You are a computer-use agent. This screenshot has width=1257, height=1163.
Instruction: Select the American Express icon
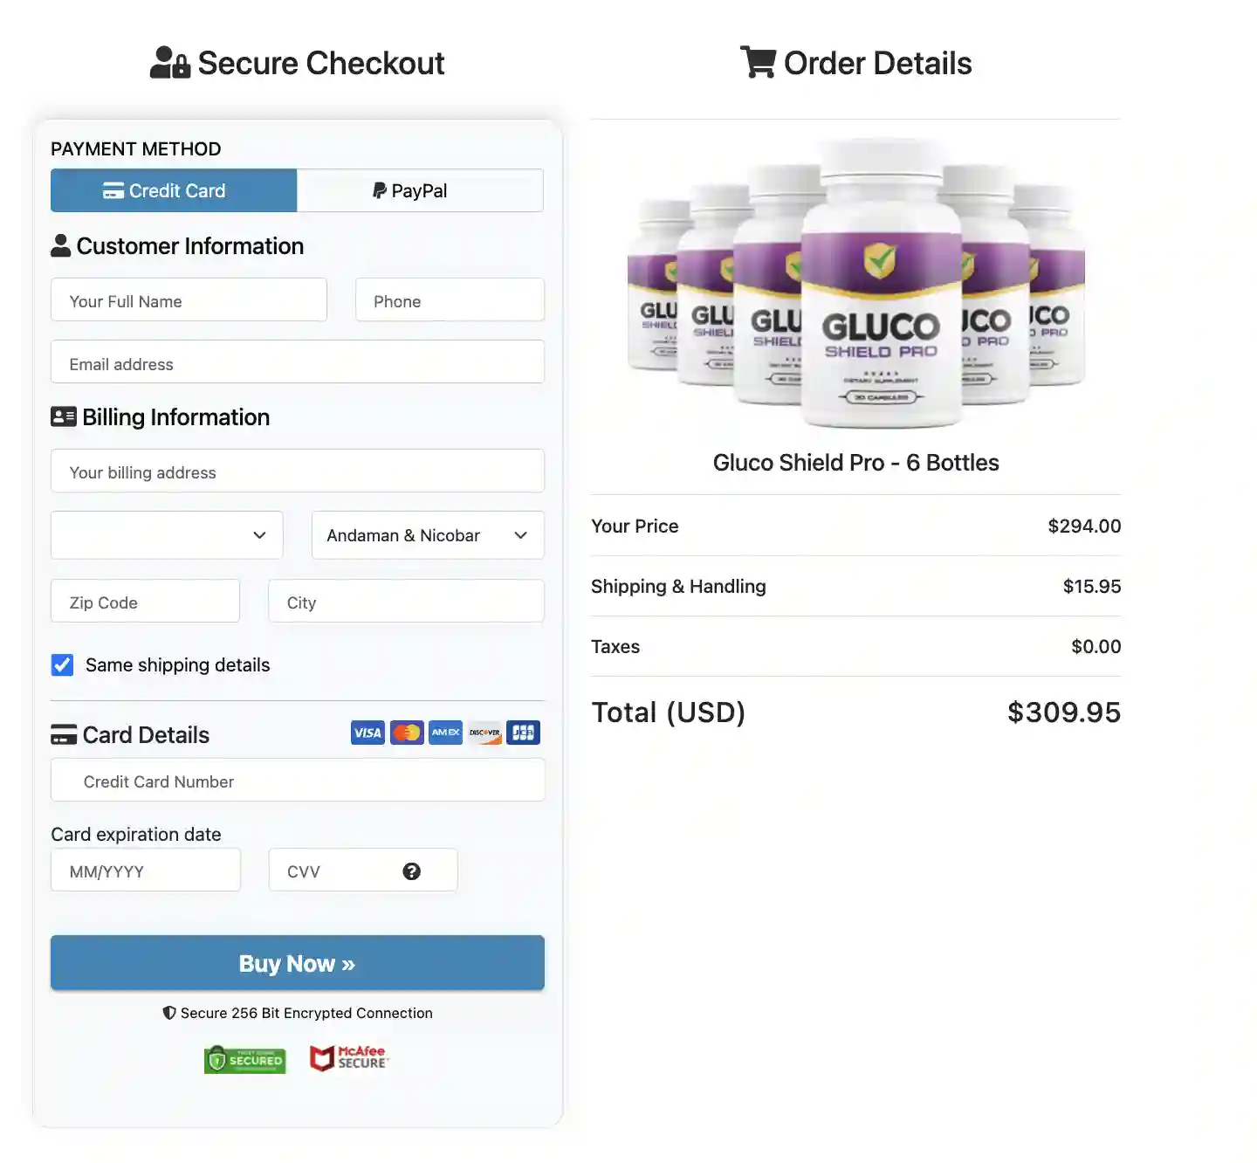[x=445, y=733]
